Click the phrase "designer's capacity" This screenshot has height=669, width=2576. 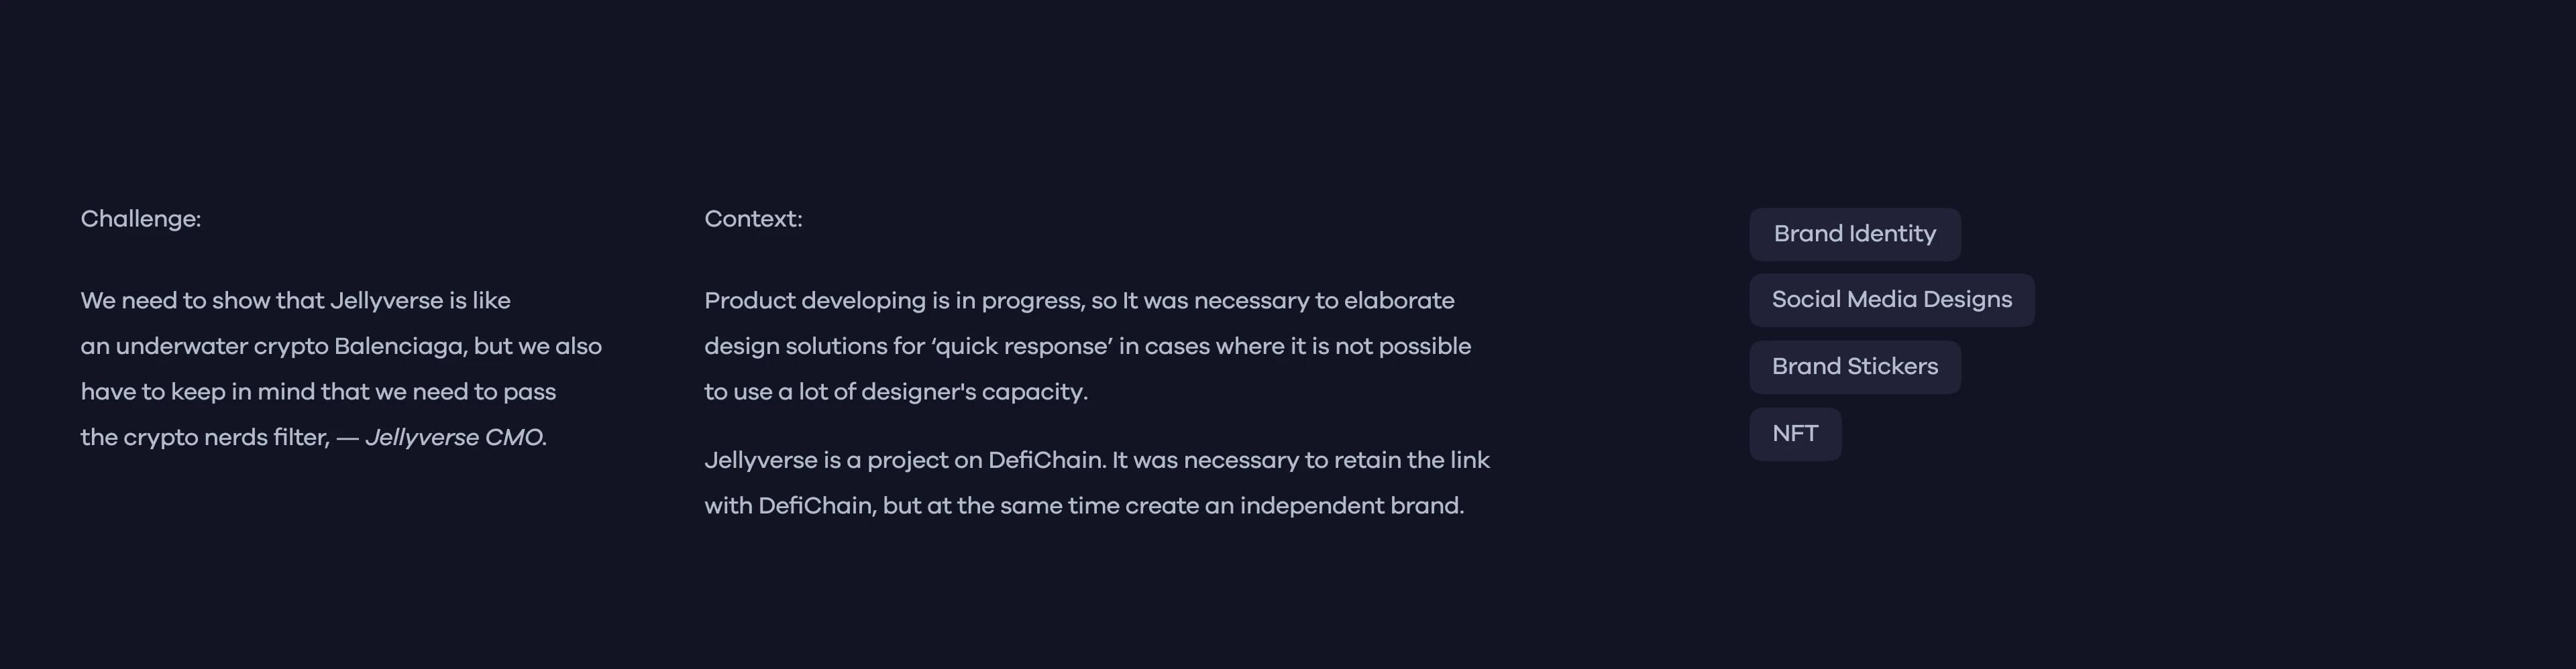(974, 392)
